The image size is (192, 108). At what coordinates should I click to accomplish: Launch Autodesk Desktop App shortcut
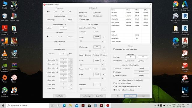[x=185, y=6]
